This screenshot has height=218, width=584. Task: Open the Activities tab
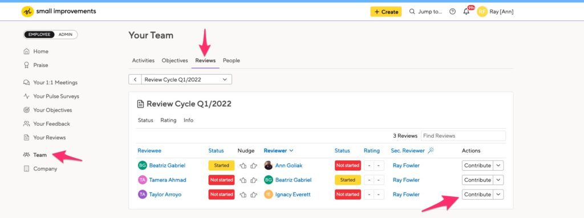pos(143,60)
